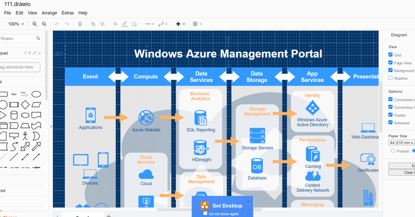Click the canvas vertical scrollbar
Screen dimensions: 415x217
click(381, 107)
